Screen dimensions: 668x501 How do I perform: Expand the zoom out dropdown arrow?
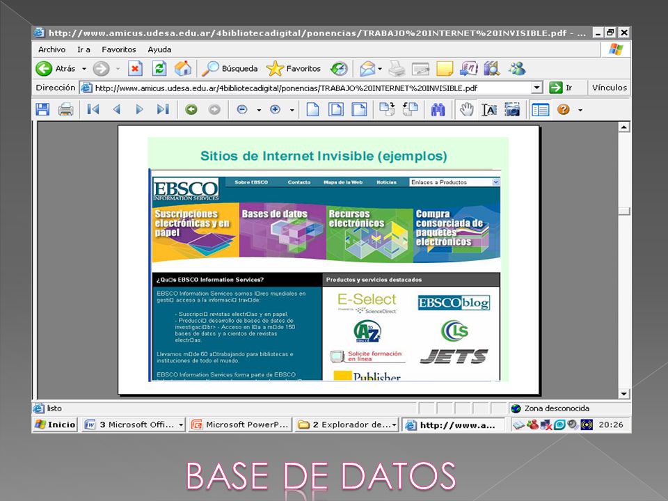(x=259, y=110)
